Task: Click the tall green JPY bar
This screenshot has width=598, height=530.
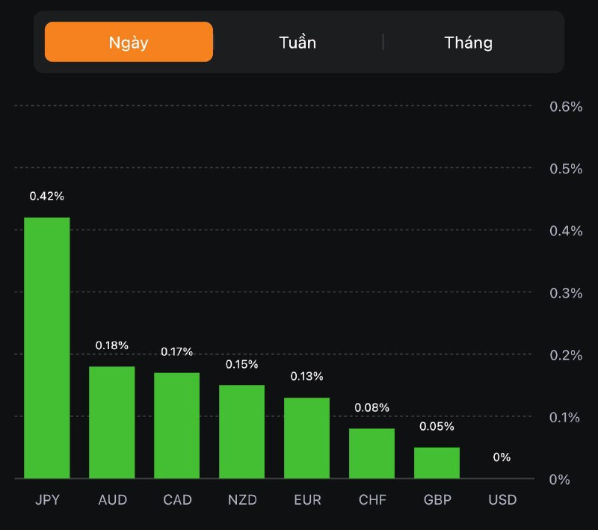Action: coord(47,348)
